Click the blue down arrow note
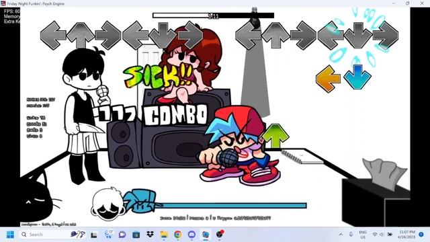This screenshot has height=242, width=430. pos(357,77)
